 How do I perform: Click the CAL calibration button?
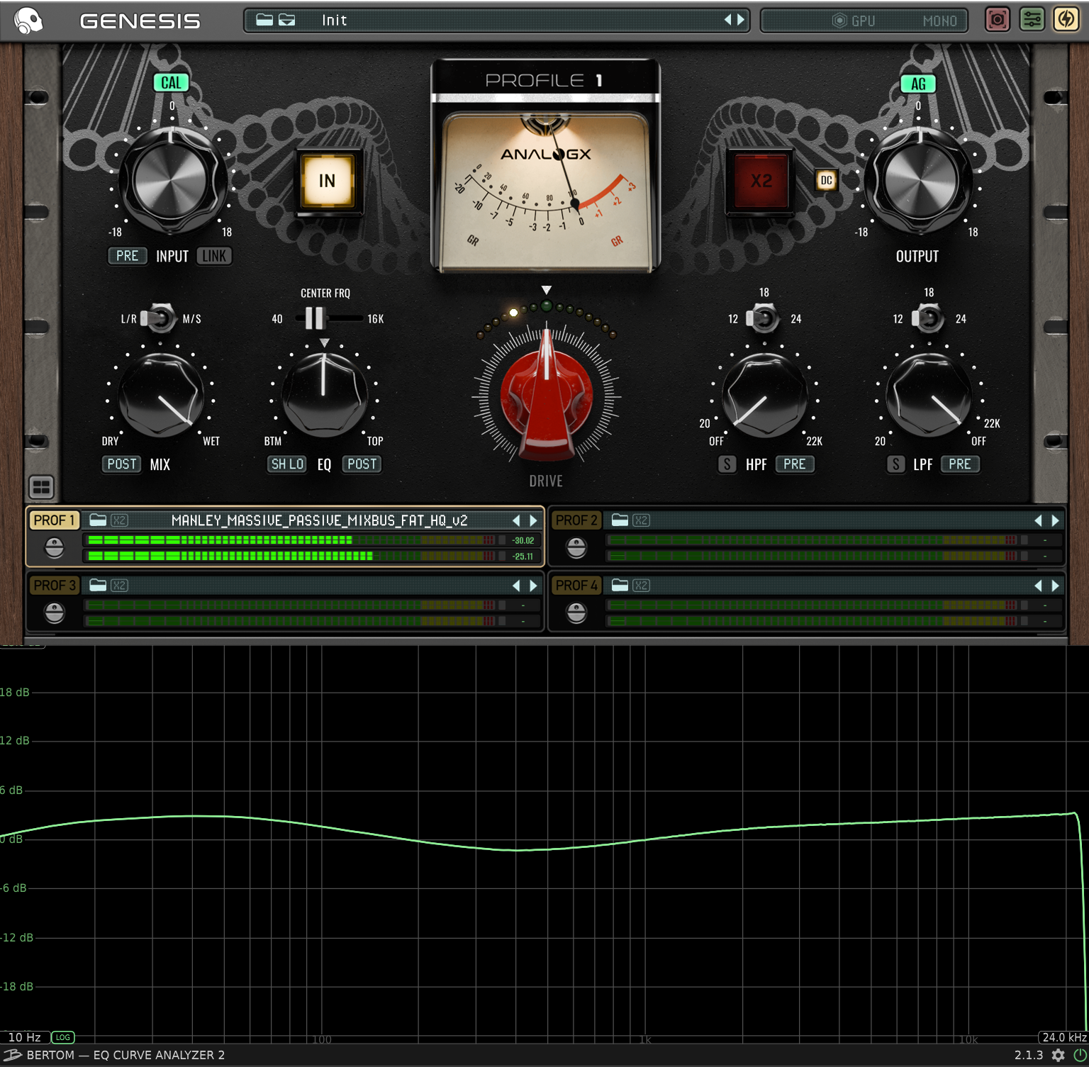point(171,83)
